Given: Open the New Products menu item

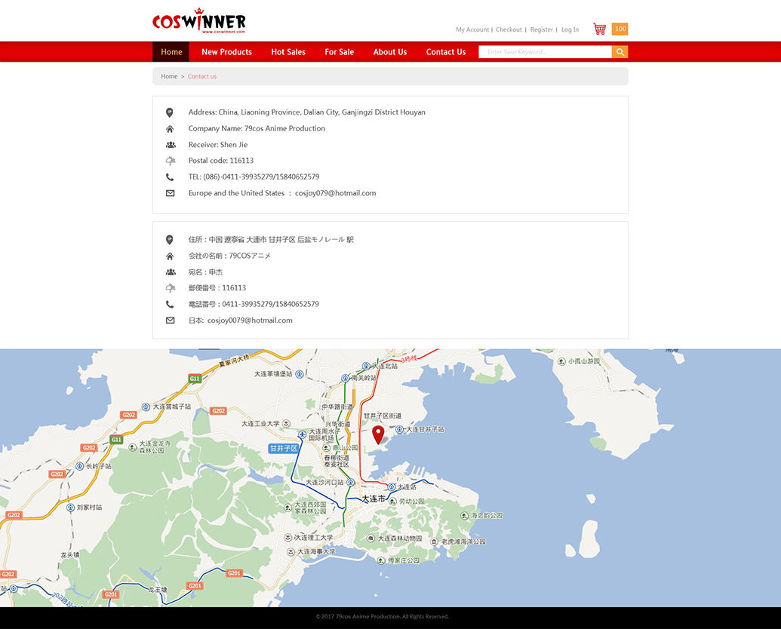Looking at the screenshot, I should click(226, 52).
